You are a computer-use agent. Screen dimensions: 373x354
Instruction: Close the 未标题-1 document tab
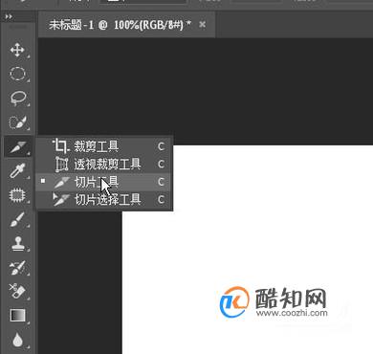pyautogui.click(x=202, y=25)
